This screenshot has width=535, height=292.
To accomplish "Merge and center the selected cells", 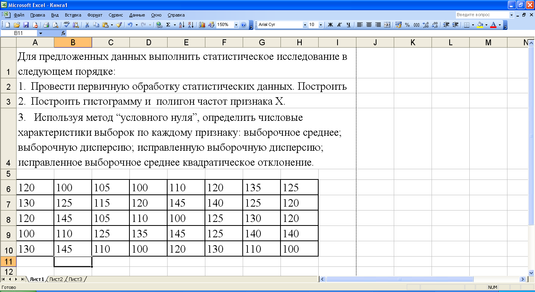I will click(x=387, y=25).
